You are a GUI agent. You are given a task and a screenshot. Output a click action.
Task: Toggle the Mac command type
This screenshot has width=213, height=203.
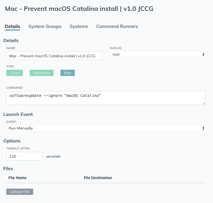[67, 73]
